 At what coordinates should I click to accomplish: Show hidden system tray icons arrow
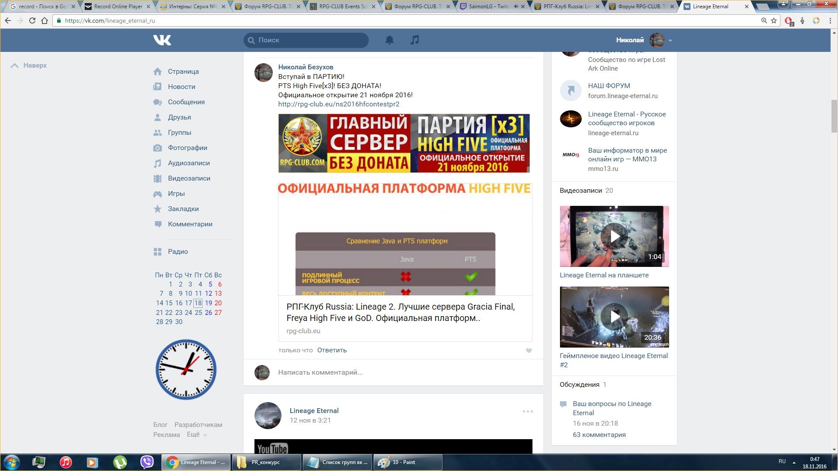(794, 462)
